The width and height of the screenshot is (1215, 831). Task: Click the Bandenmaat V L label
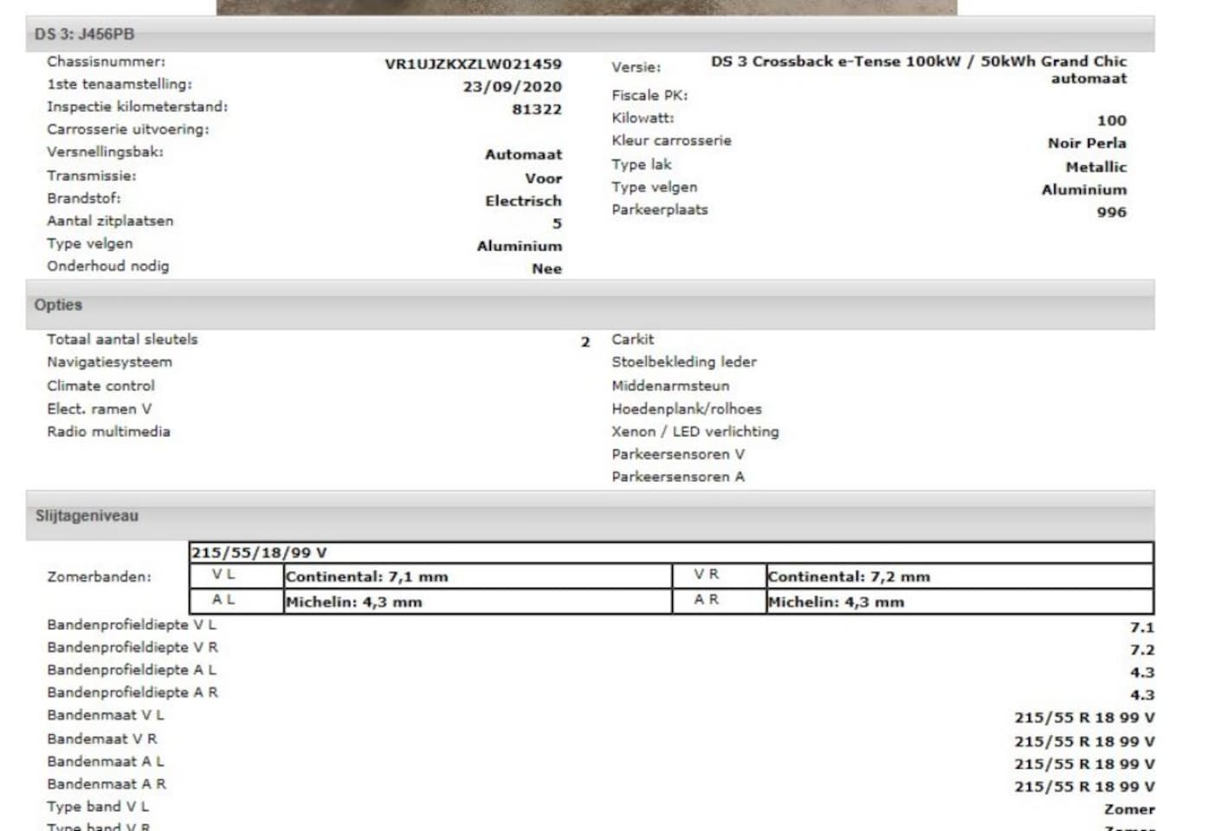[106, 715]
